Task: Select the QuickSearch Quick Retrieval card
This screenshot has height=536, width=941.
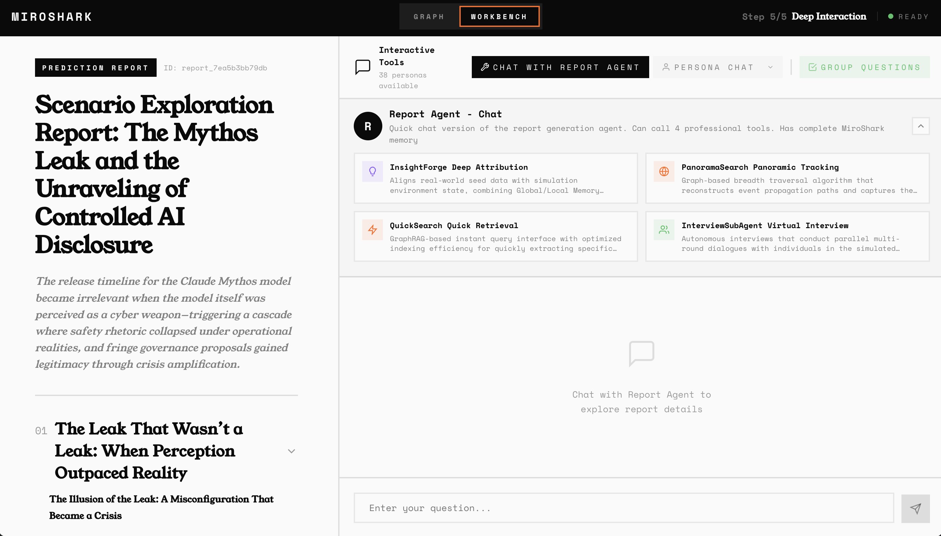Action: tap(495, 236)
